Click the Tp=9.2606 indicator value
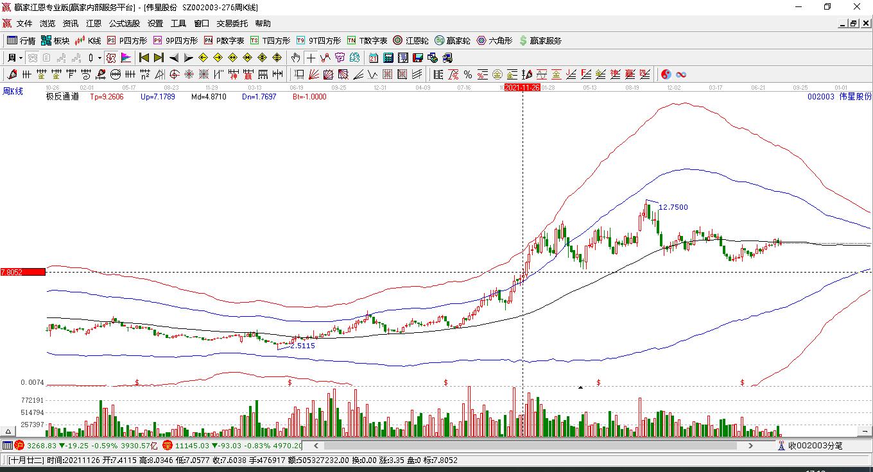The image size is (873, 472). pos(107,97)
